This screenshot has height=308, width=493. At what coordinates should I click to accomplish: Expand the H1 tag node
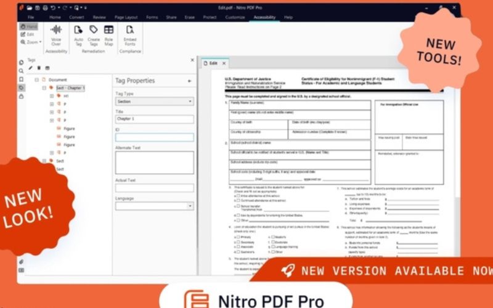coord(52,96)
